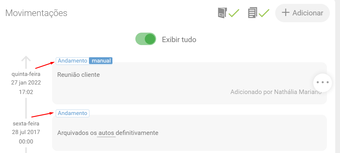Click Andamento tag above Arquivados entry
The width and height of the screenshot is (340, 153).
[x=73, y=113]
